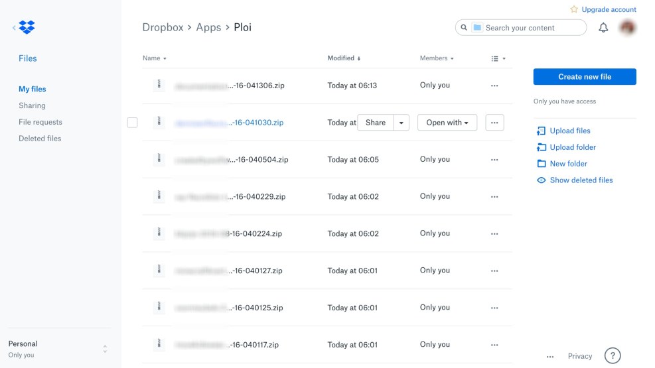Tick the checkbox for 16-041030.zip
655x368 pixels.
tap(133, 123)
